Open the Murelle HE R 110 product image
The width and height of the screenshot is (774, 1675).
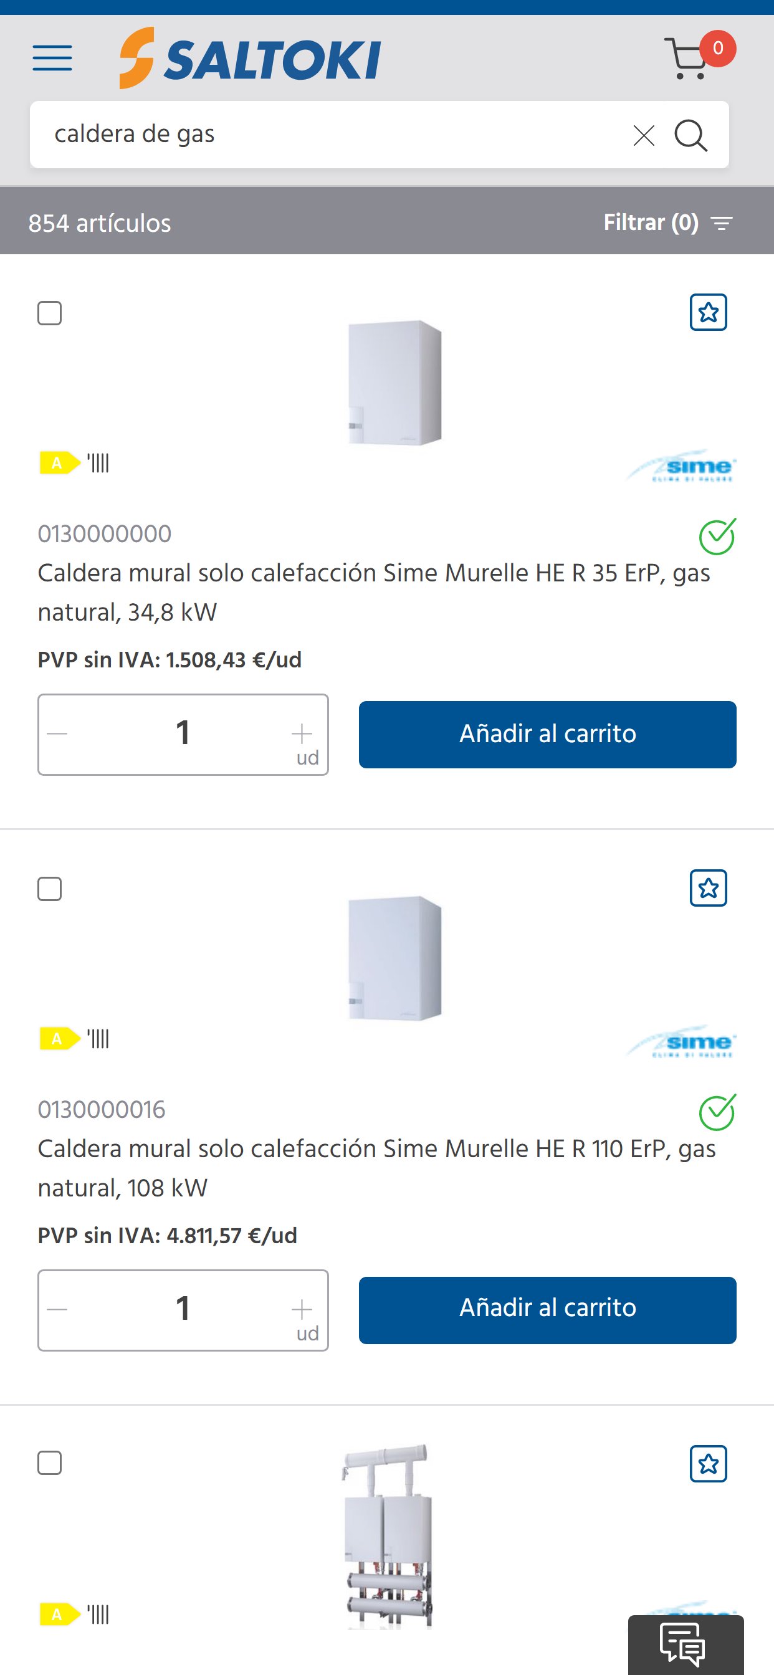pos(394,958)
